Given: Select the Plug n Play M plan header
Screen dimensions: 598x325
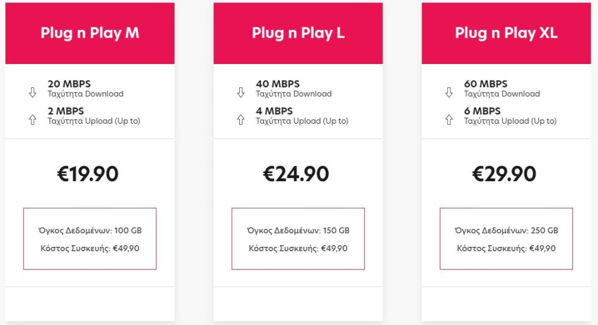Looking at the screenshot, I should click(x=90, y=33).
